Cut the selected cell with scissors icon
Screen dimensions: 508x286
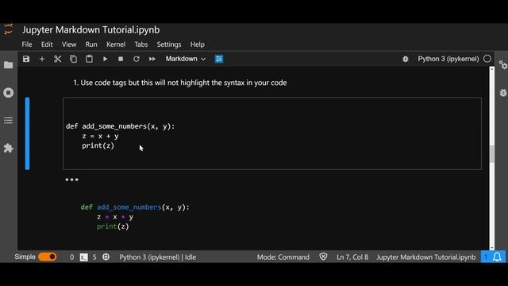click(57, 59)
